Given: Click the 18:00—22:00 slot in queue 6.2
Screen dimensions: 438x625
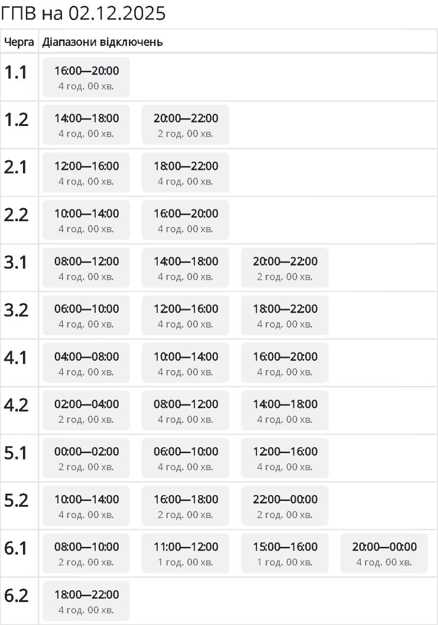Looking at the screenshot, I should pos(86,601).
